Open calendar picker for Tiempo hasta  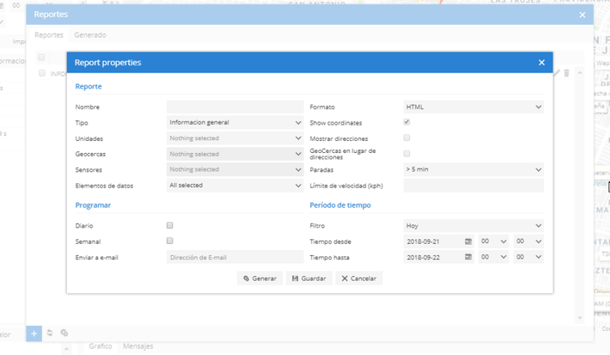click(x=468, y=258)
